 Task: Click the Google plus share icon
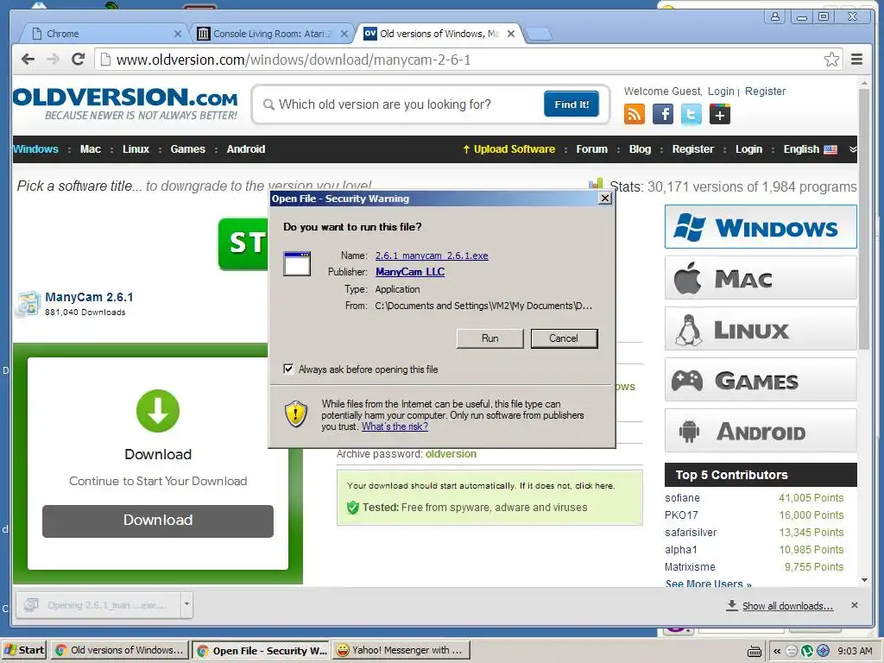719,115
